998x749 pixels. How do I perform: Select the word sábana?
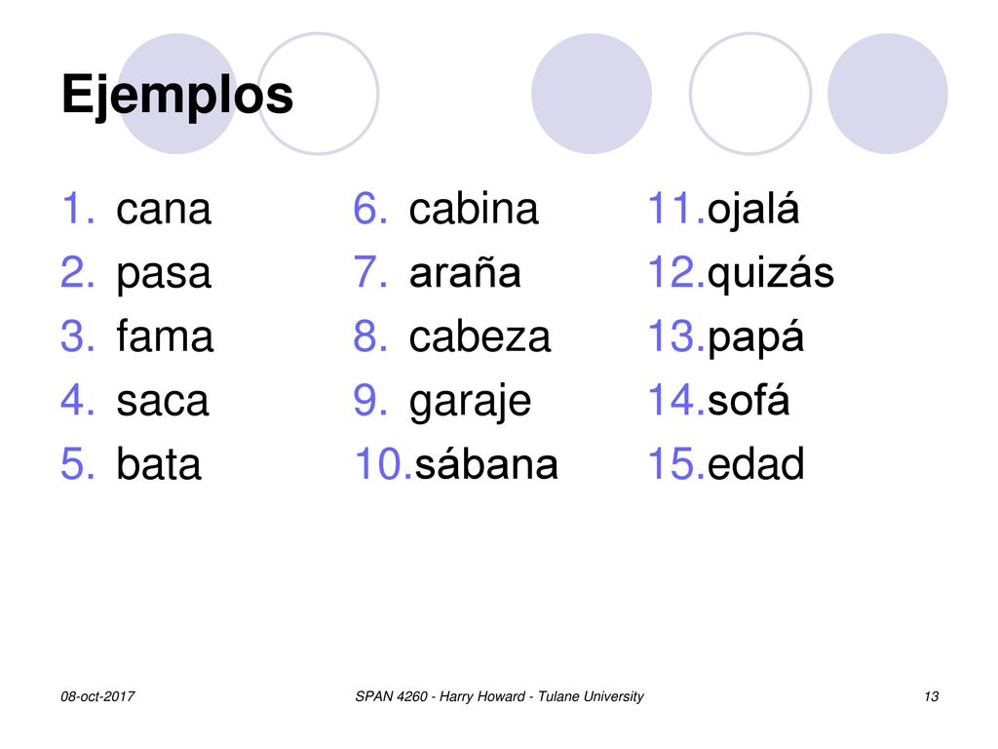486,463
